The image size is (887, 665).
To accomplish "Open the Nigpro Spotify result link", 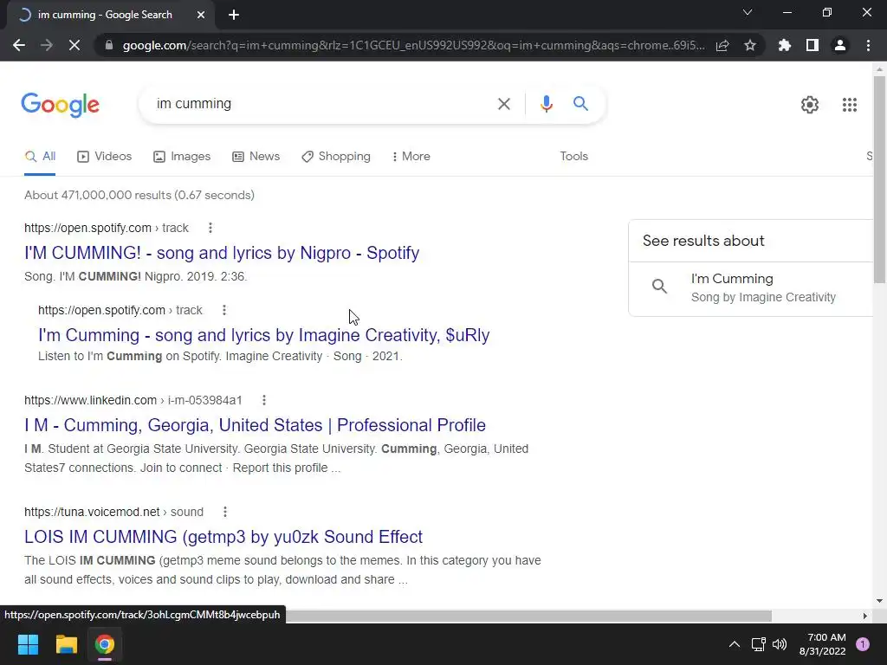I will coord(222,253).
